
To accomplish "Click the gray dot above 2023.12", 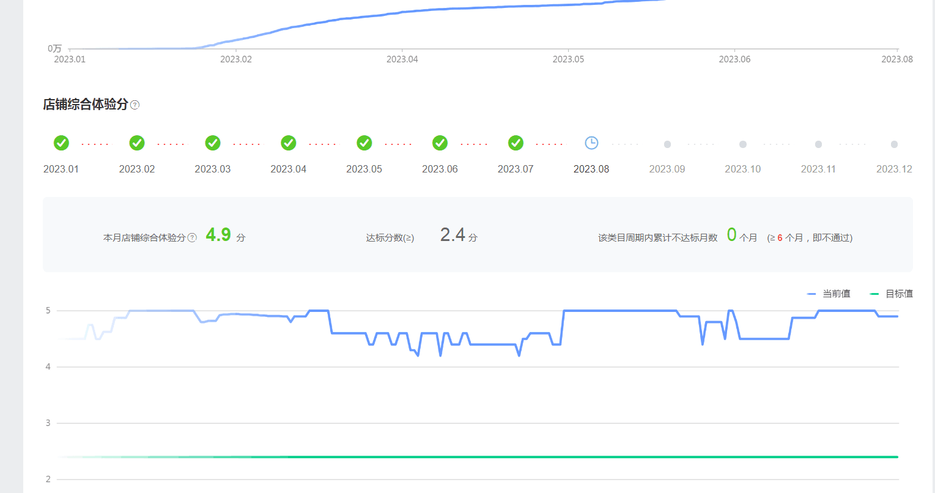I will (x=894, y=144).
